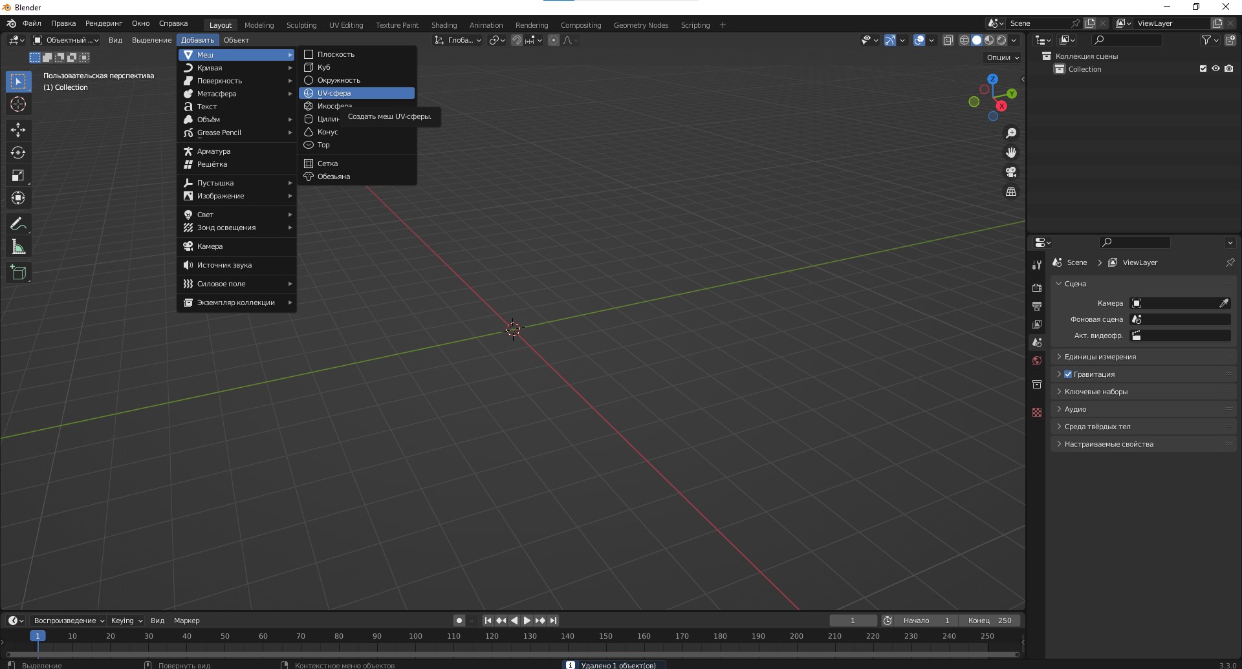Open the Кривая submenu

[236, 68]
